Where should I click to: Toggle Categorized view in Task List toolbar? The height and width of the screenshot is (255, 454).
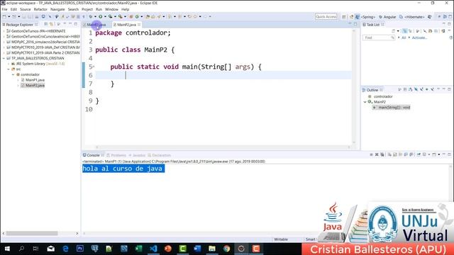pos(404,31)
